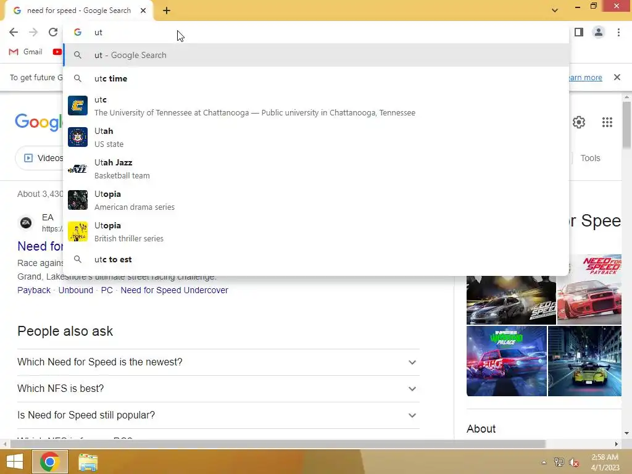Viewport: 632px width, 474px height.
Task: Expand 'Is Need for Speed still popular?'
Action: pos(218,415)
